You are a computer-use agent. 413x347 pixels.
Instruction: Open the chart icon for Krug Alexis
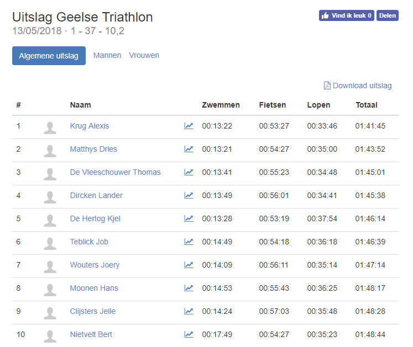coord(189,126)
